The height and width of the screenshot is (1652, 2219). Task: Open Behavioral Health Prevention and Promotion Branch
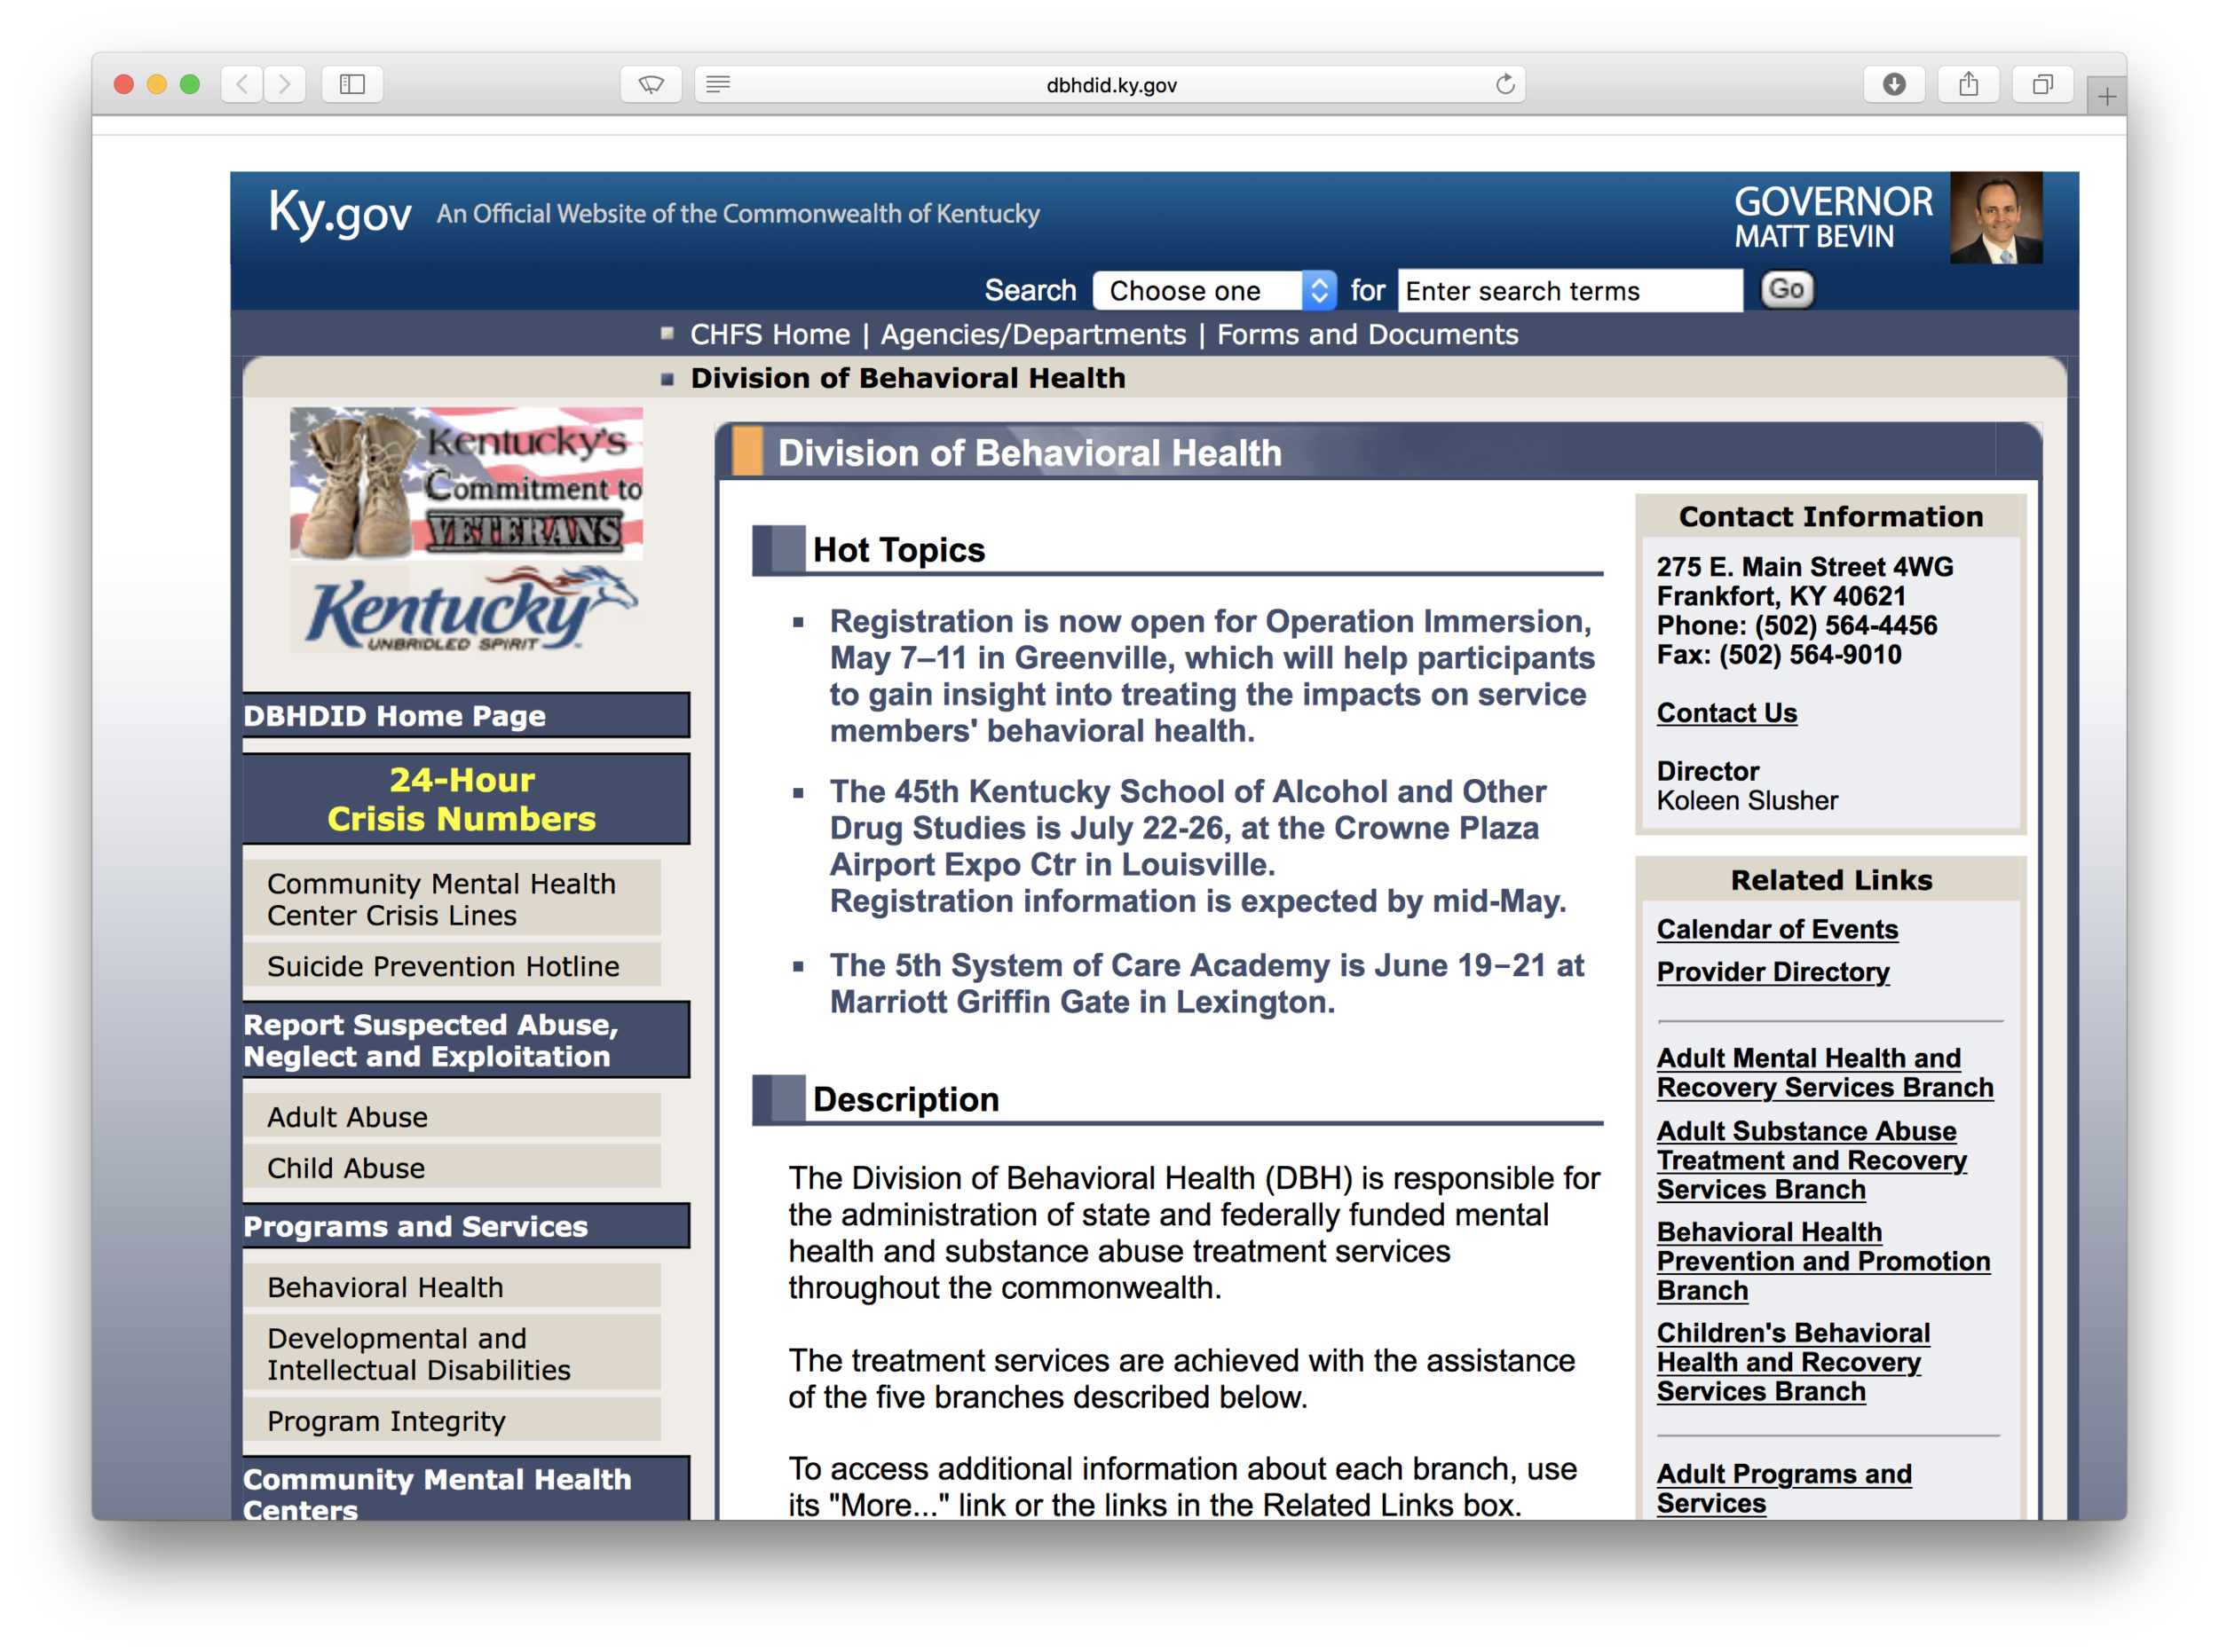click(x=1823, y=1260)
